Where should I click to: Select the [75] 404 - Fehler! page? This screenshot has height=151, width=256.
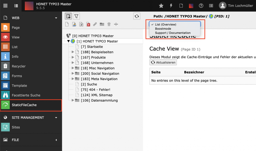pos(95,90)
